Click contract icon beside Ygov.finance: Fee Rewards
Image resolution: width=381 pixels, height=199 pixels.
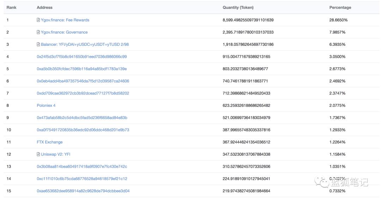[38, 20]
